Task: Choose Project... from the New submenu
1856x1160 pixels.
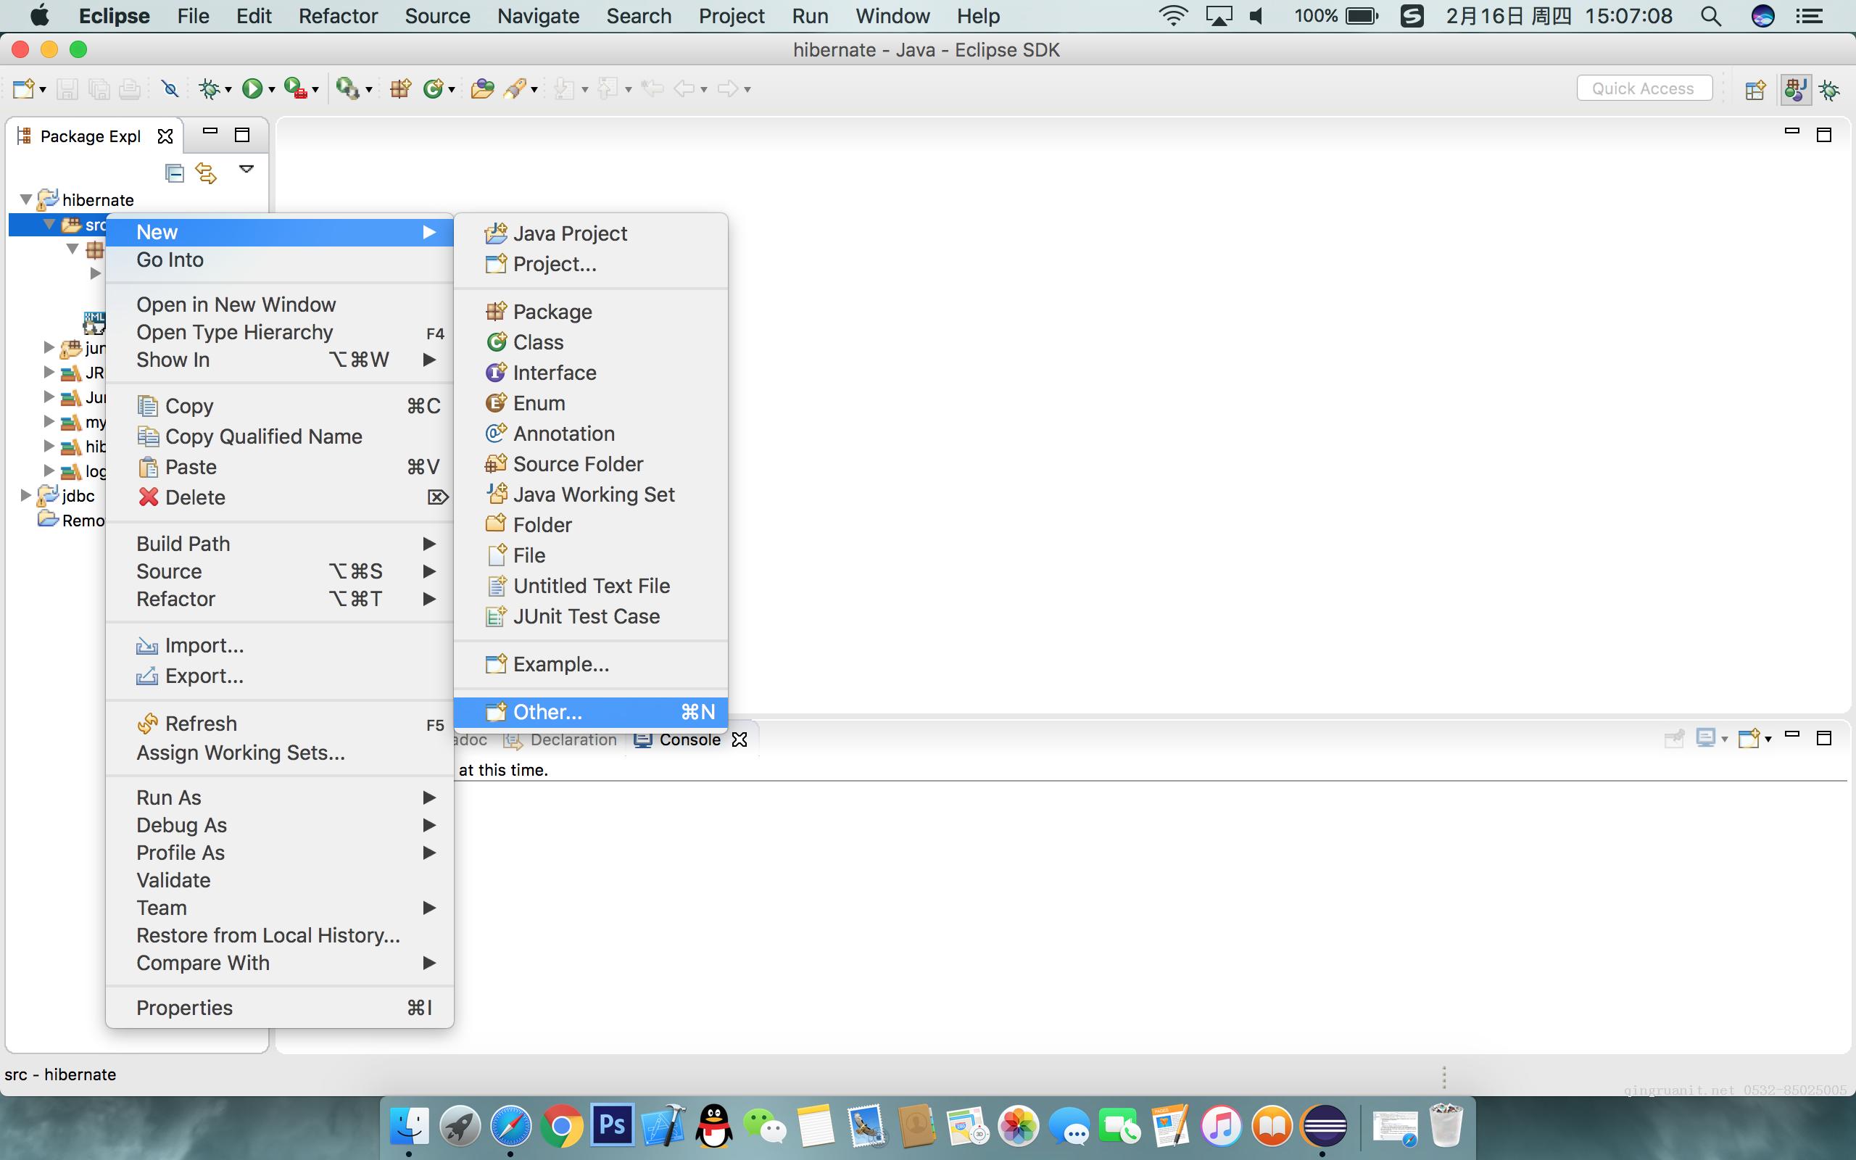Action: [x=591, y=264]
